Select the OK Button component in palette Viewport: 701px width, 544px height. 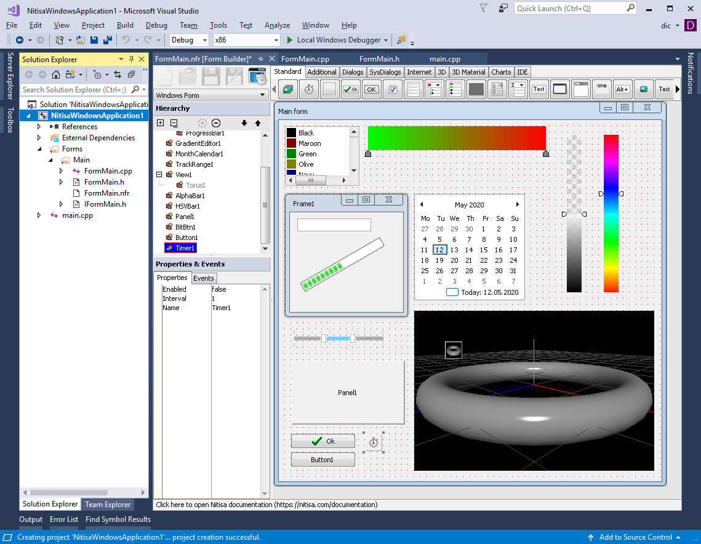coord(372,89)
